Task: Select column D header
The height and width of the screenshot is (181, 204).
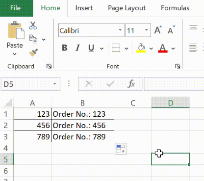Action: pos(171,103)
